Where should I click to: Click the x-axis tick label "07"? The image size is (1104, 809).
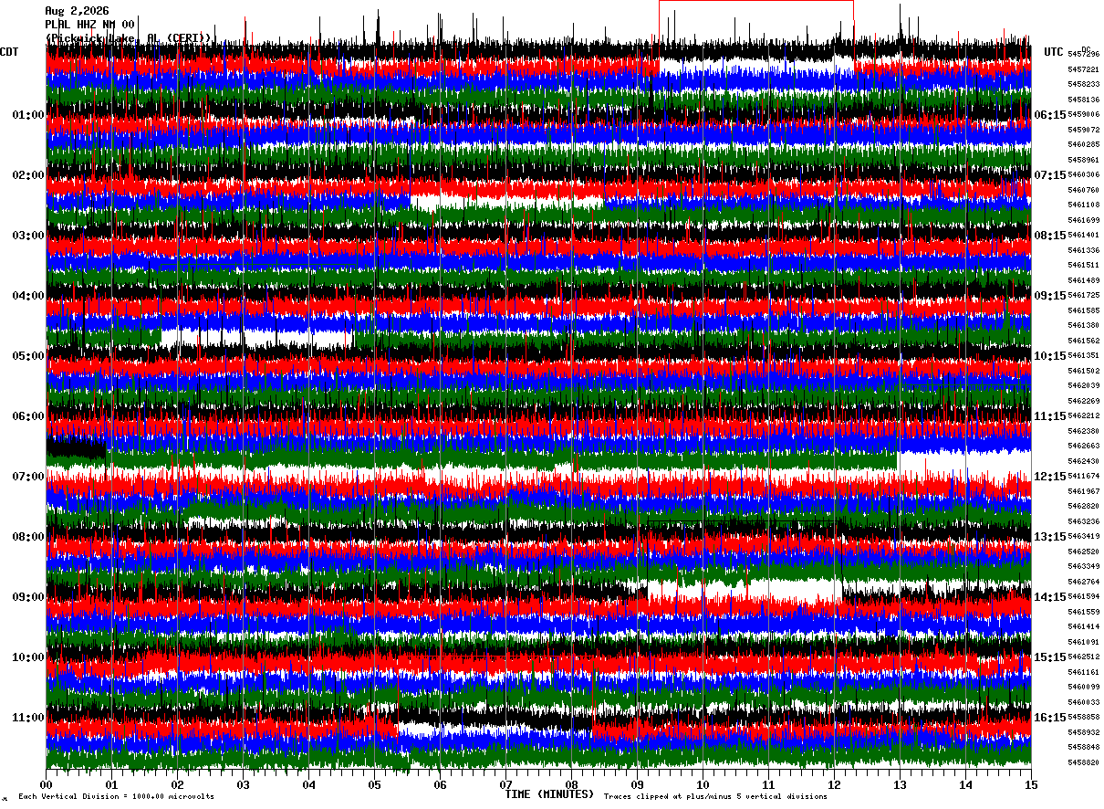505,784
